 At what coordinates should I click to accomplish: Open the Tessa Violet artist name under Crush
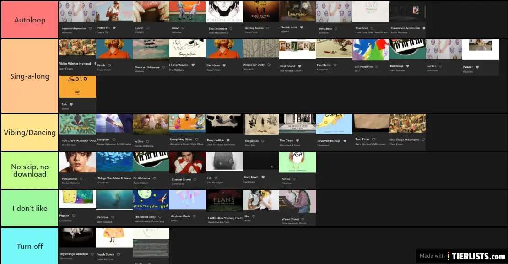104,70
